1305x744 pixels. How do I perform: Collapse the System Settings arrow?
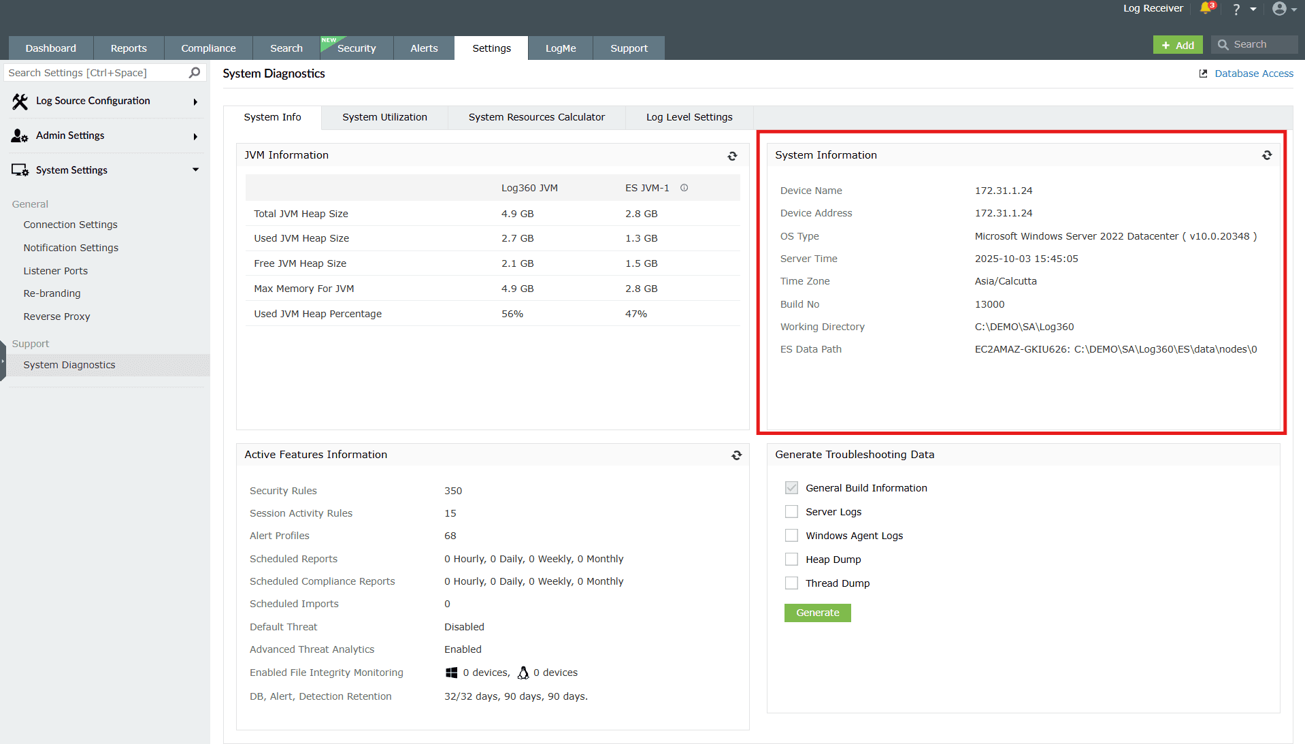(195, 169)
